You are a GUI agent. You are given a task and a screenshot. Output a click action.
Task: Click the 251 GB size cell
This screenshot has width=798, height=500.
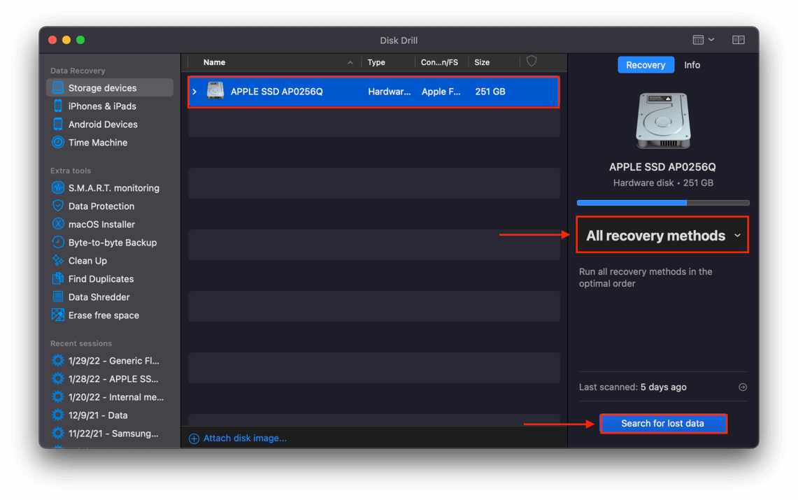[490, 92]
